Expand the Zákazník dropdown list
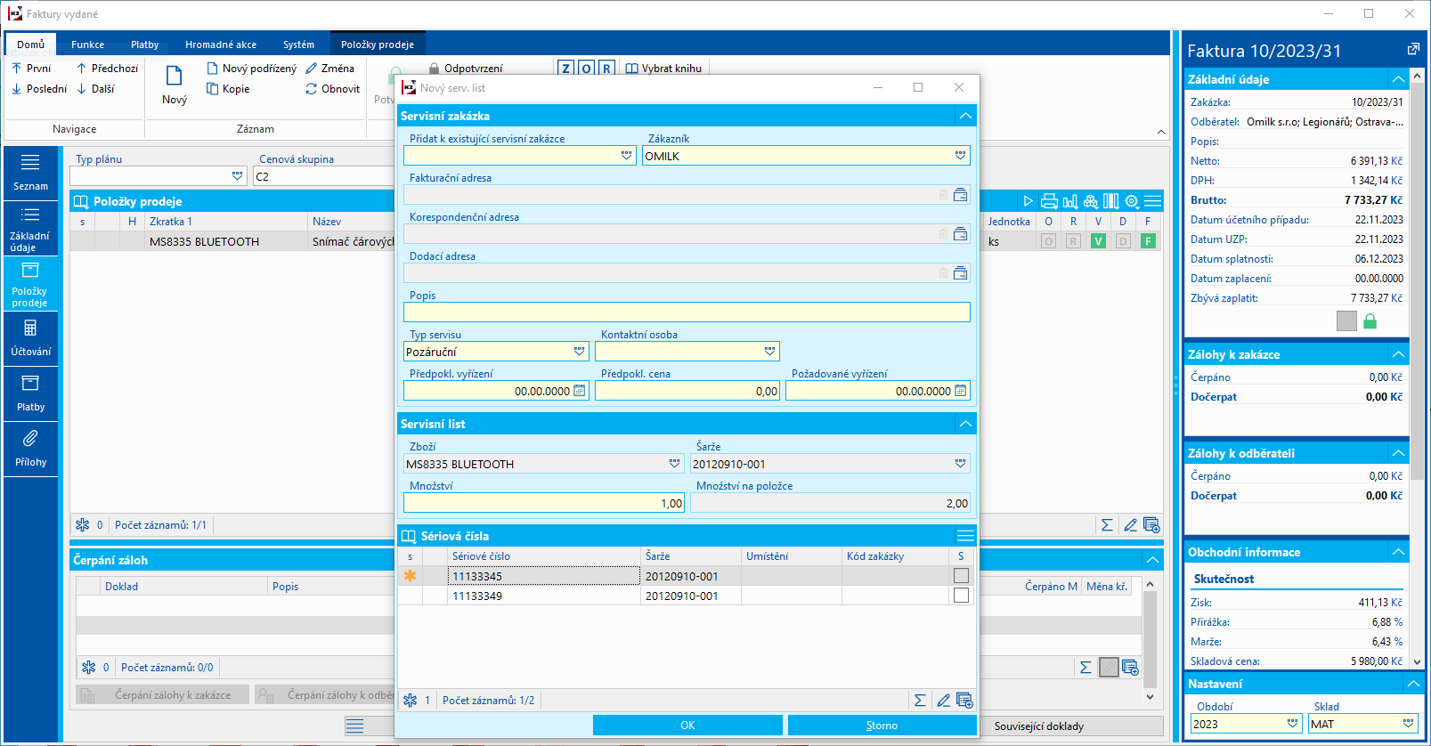 (960, 156)
